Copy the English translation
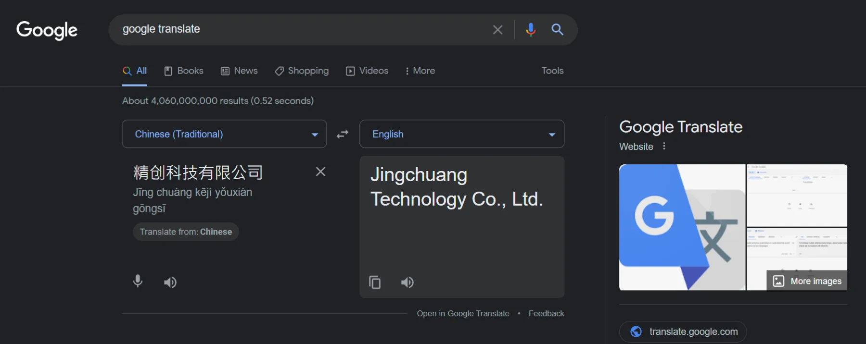This screenshot has height=344, width=866. click(375, 282)
